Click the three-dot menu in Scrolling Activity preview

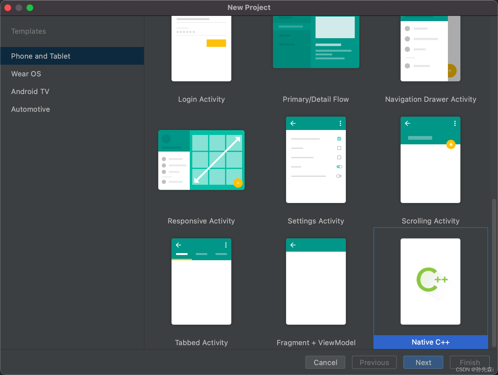(455, 123)
